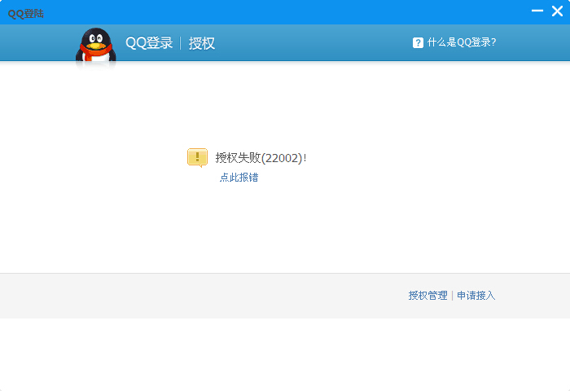The image size is (570, 391).
Task: Click 点此报错 to report the error
Action: click(x=239, y=177)
